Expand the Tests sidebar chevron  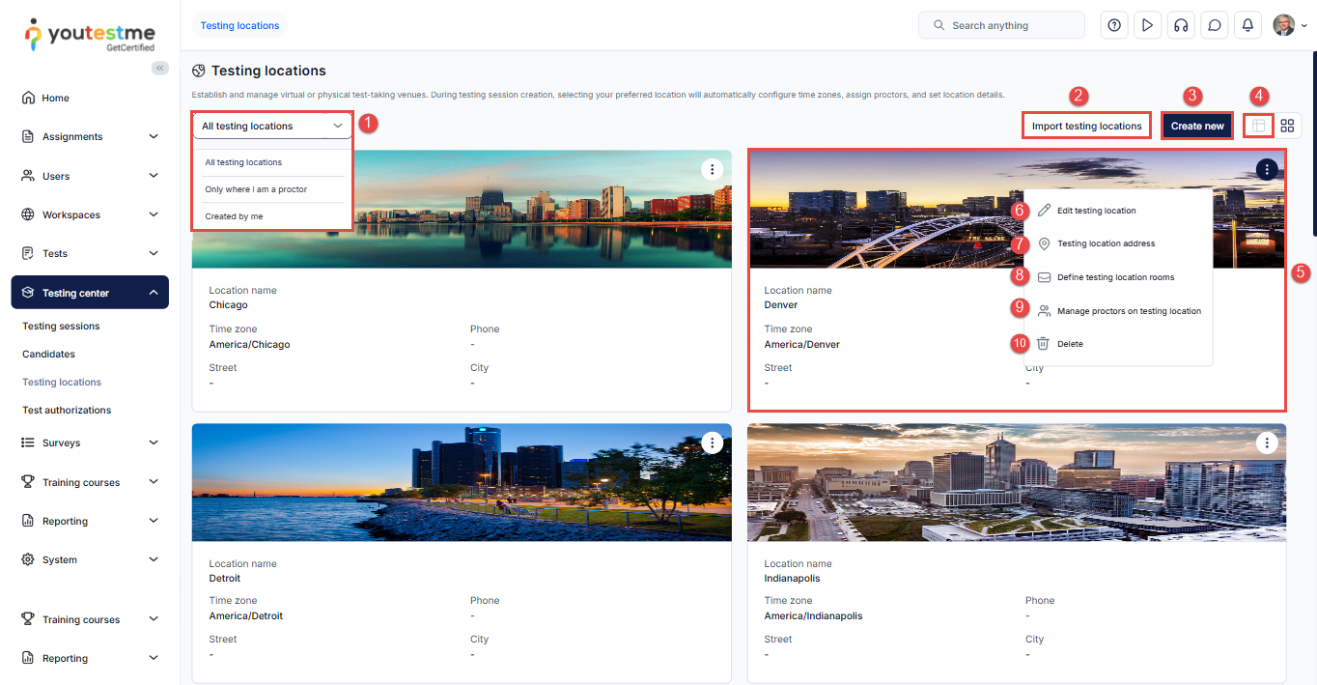(154, 253)
